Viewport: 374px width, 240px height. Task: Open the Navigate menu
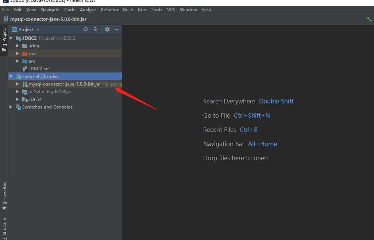pos(50,10)
